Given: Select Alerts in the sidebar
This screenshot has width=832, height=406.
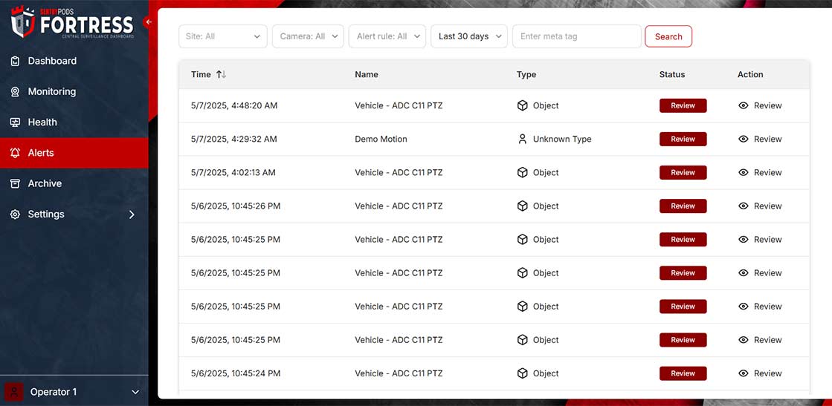Looking at the screenshot, I should (x=74, y=153).
